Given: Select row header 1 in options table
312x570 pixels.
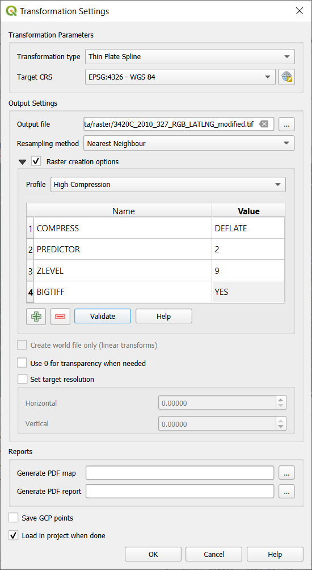Looking at the screenshot, I should [x=31, y=228].
